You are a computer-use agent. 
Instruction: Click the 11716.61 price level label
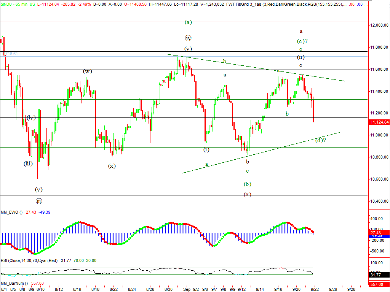(x=10, y=54)
